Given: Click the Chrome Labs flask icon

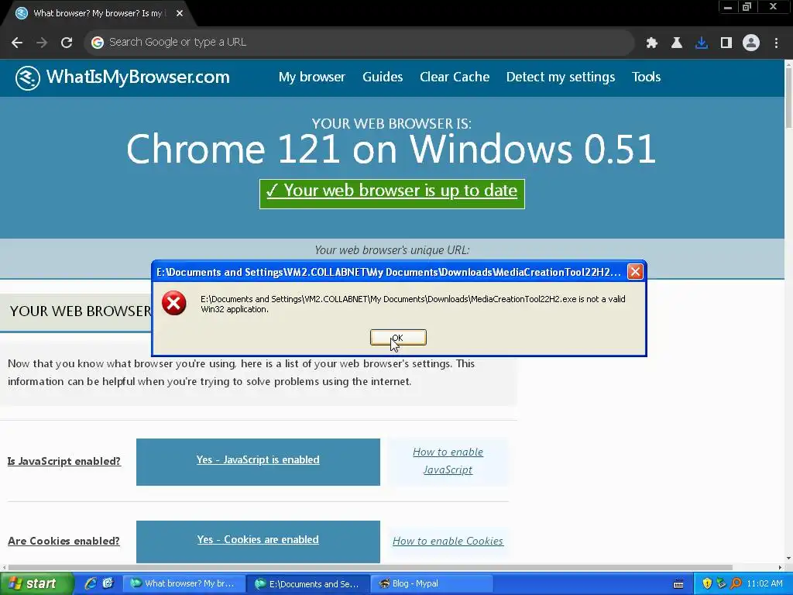Looking at the screenshot, I should (677, 43).
